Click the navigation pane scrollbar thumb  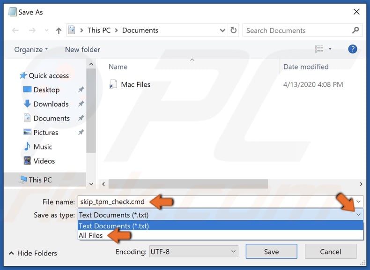(91, 111)
